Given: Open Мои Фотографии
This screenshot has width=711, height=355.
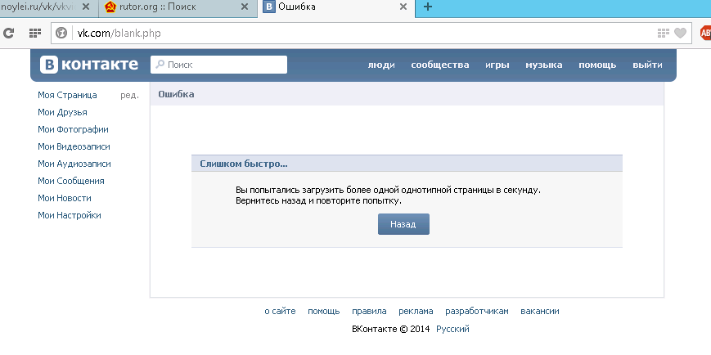Looking at the screenshot, I should 73,130.
